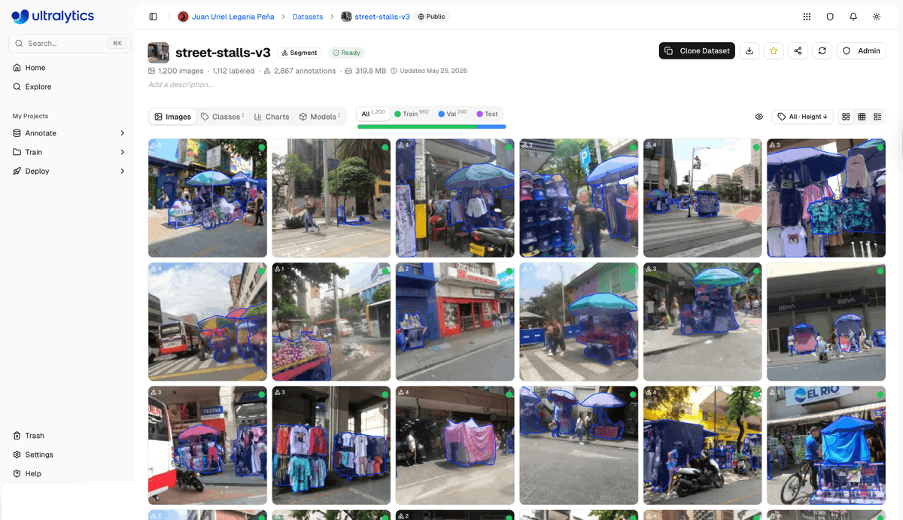The height and width of the screenshot is (520, 903).
Task: Open Help in sidebar
Action: (69, 473)
